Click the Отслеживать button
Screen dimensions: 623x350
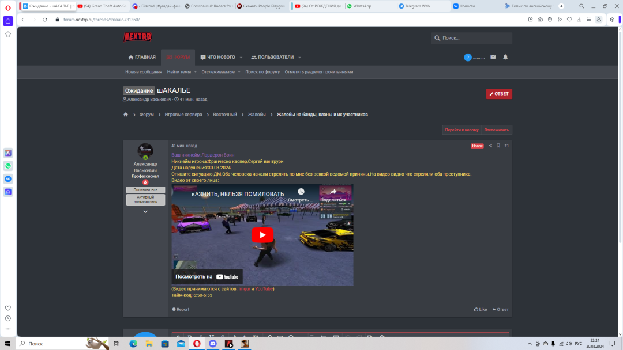(497, 130)
